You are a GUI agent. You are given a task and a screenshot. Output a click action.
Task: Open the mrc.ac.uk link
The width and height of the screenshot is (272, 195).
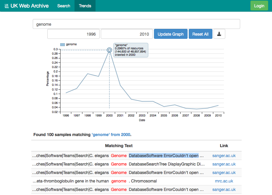click(x=224, y=181)
